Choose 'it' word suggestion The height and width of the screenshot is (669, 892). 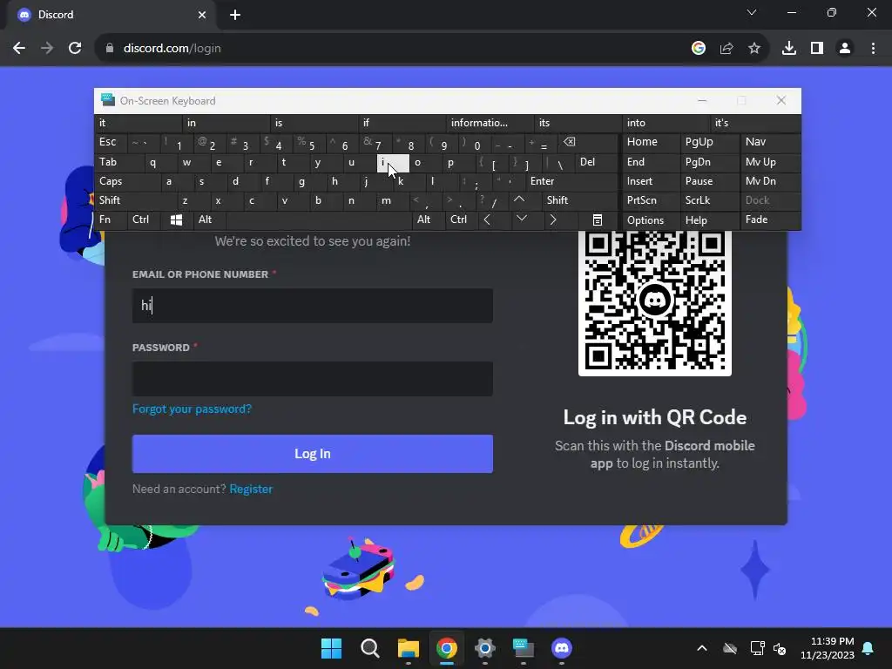pyautogui.click(x=138, y=123)
